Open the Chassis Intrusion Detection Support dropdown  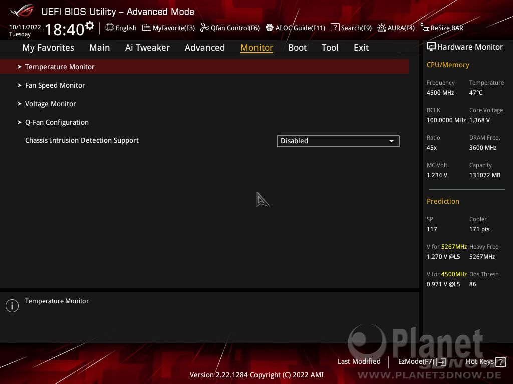[x=338, y=141]
